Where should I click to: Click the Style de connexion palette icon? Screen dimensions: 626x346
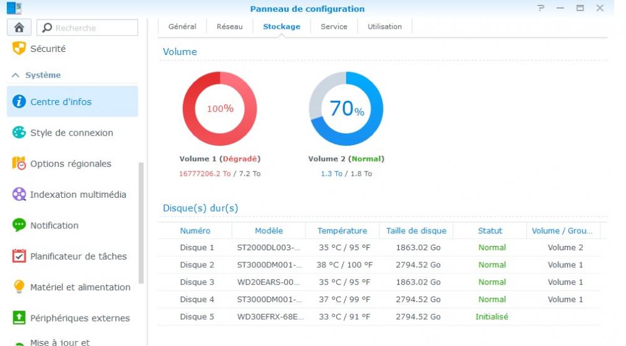[x=19, y=133]
